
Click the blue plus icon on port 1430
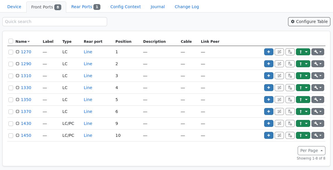[269, 123]
